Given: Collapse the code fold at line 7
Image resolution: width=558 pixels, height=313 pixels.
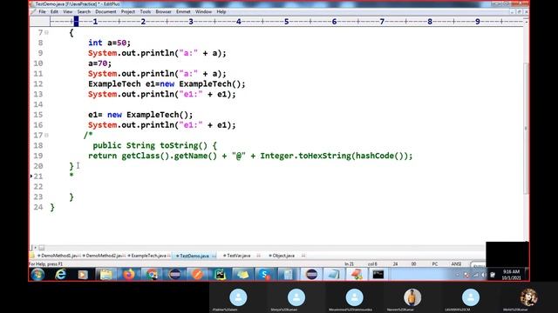Looking at the screenshot, I should (46, 33).
